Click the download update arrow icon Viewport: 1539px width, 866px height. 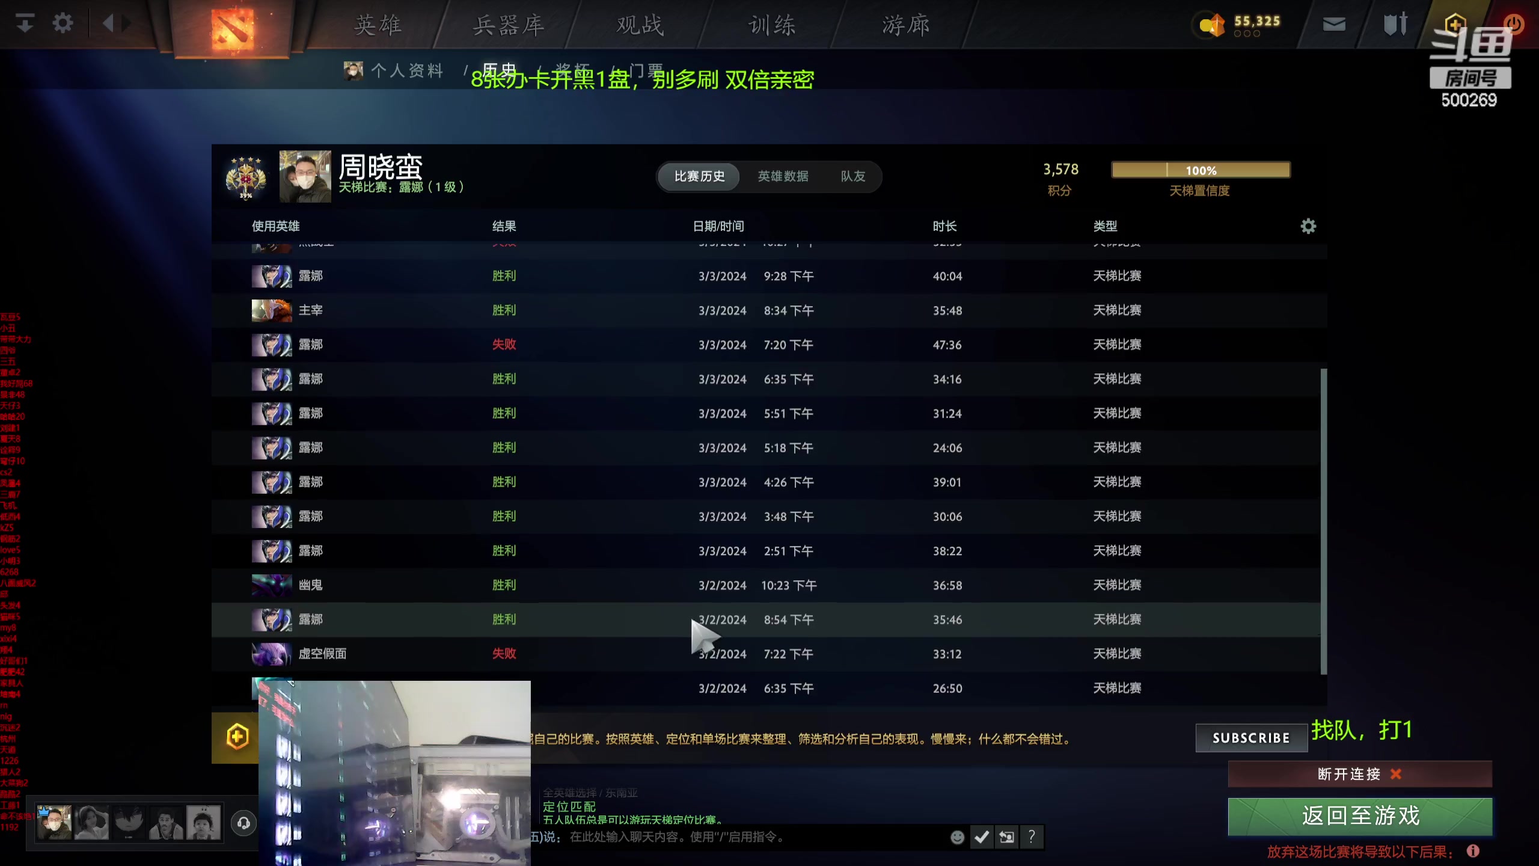tap(24, 22)
